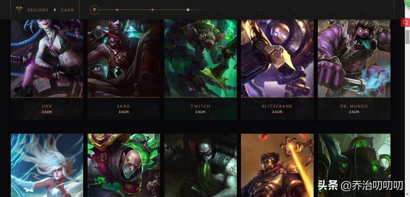
Task: Open the white-haired Janna portrait card
Action: (47, 165)
